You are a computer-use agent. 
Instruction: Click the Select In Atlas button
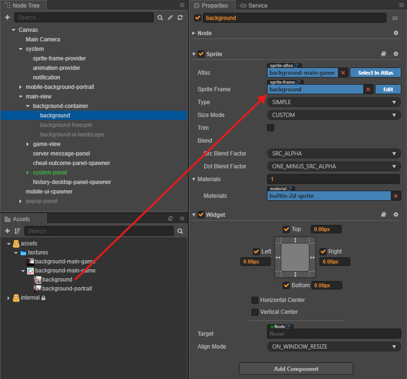pos(375,73)
